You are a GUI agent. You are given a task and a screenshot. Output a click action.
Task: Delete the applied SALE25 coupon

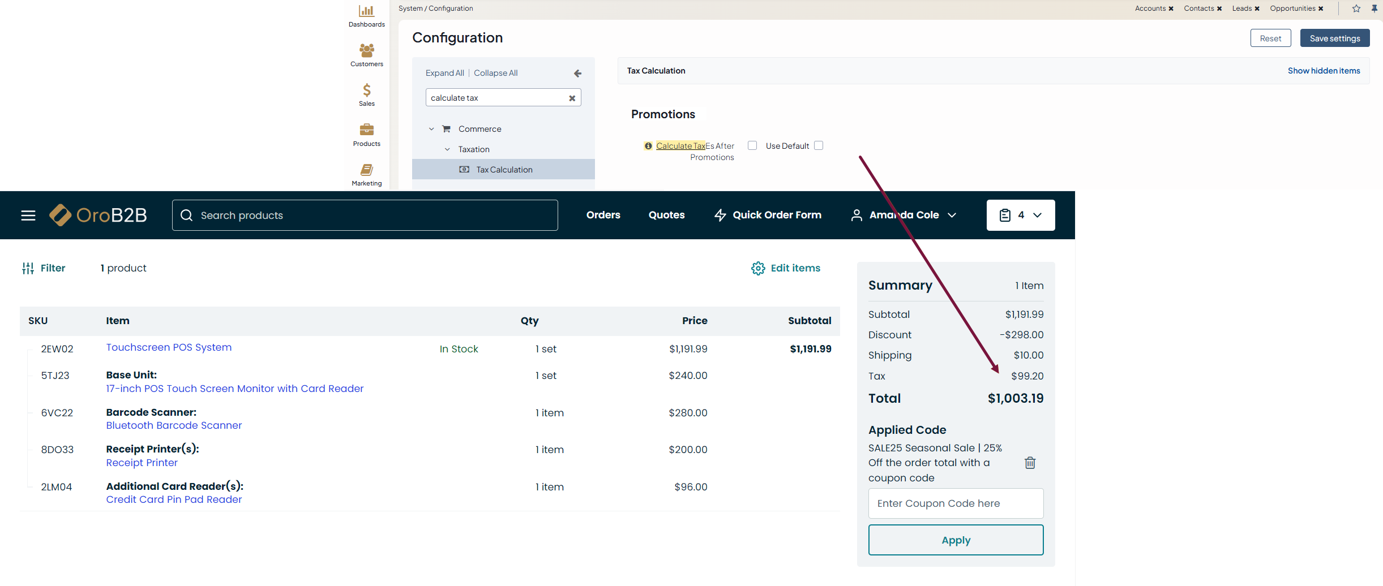(1030, 463)
